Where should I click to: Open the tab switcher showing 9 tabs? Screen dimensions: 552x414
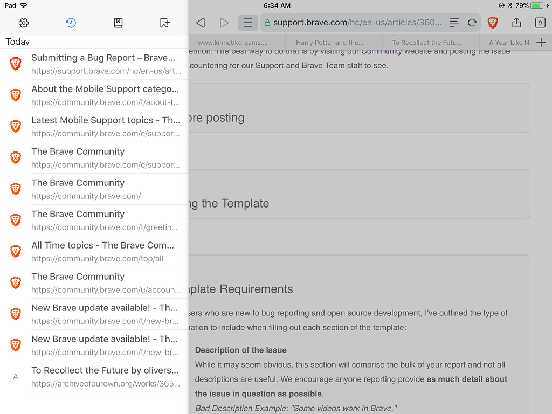tap(540, 23)
